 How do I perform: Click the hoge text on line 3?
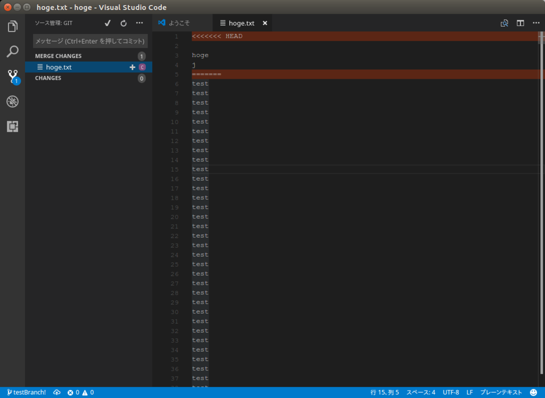(x=200, y=55)
